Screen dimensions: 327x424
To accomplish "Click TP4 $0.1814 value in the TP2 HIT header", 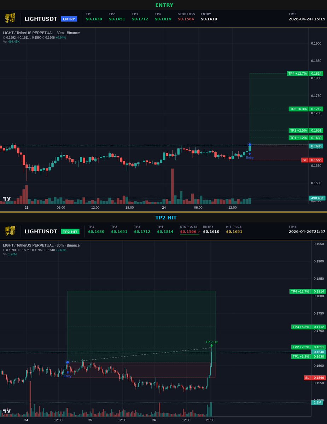I will pos(165,232).
